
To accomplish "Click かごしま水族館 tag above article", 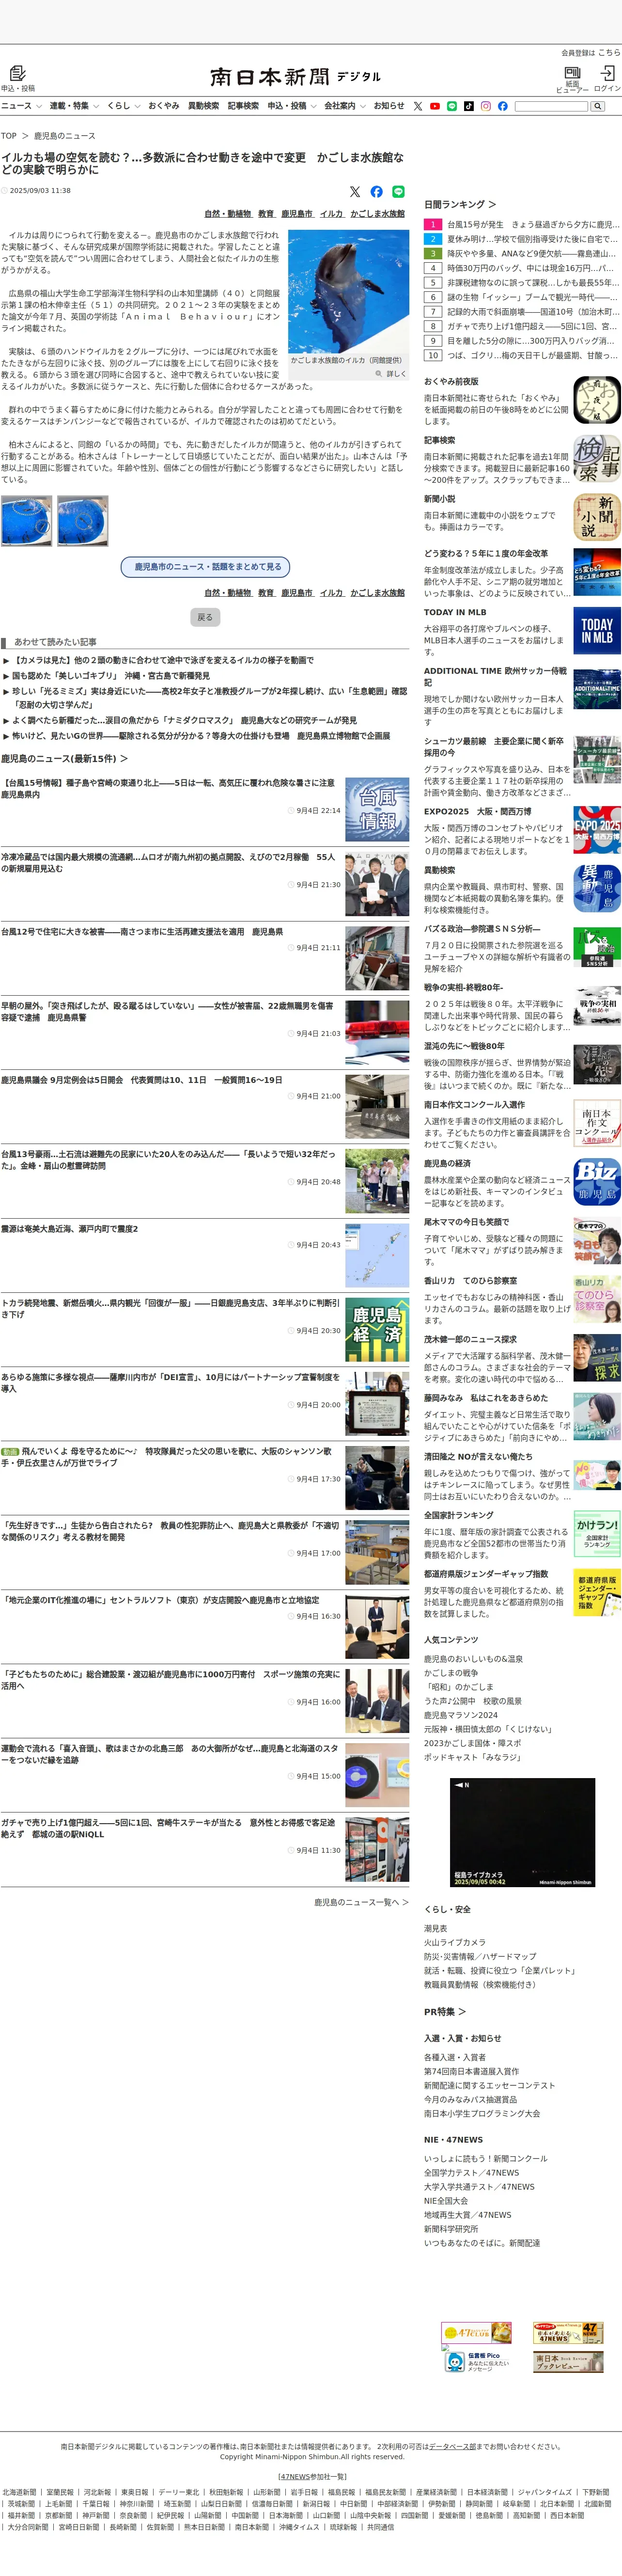I will (x=377, y=214).
